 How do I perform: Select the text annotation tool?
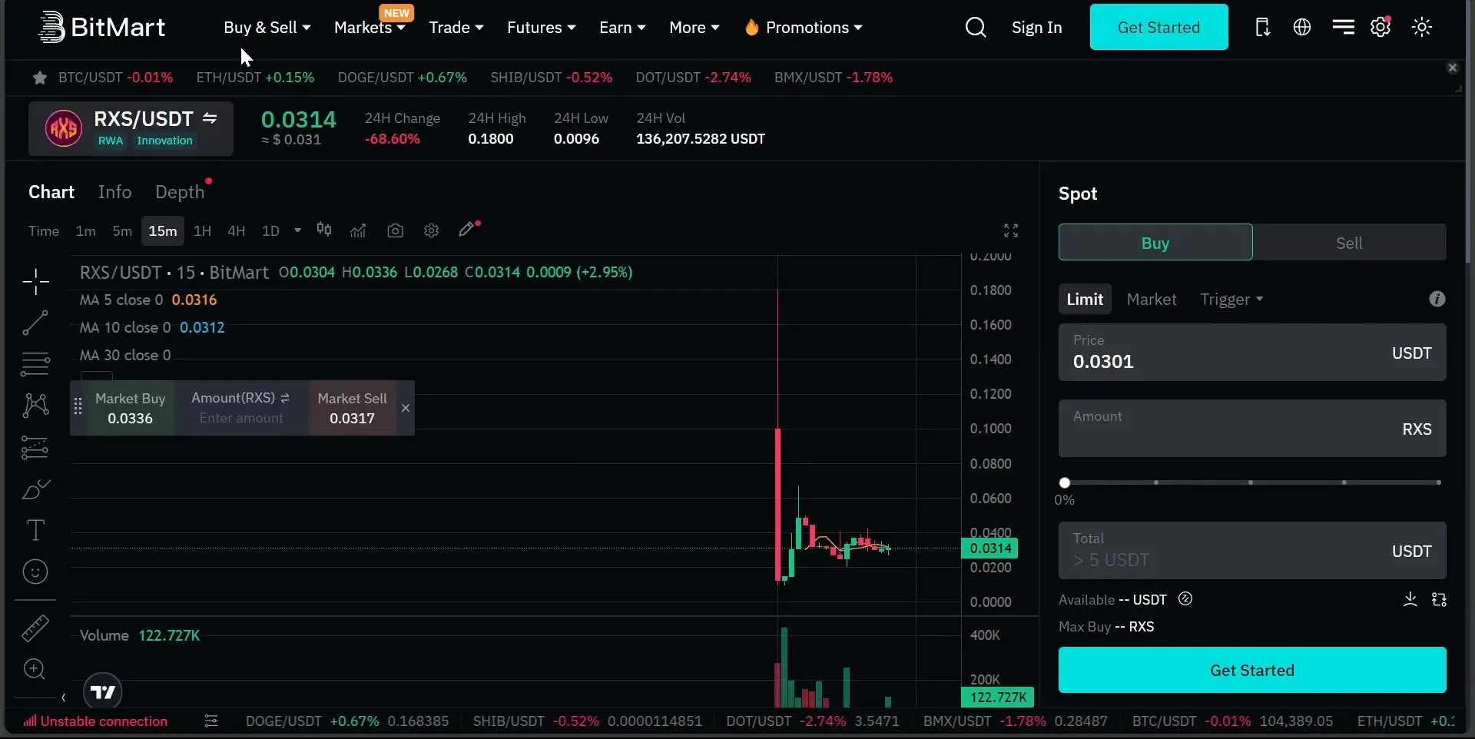(35, 530)
